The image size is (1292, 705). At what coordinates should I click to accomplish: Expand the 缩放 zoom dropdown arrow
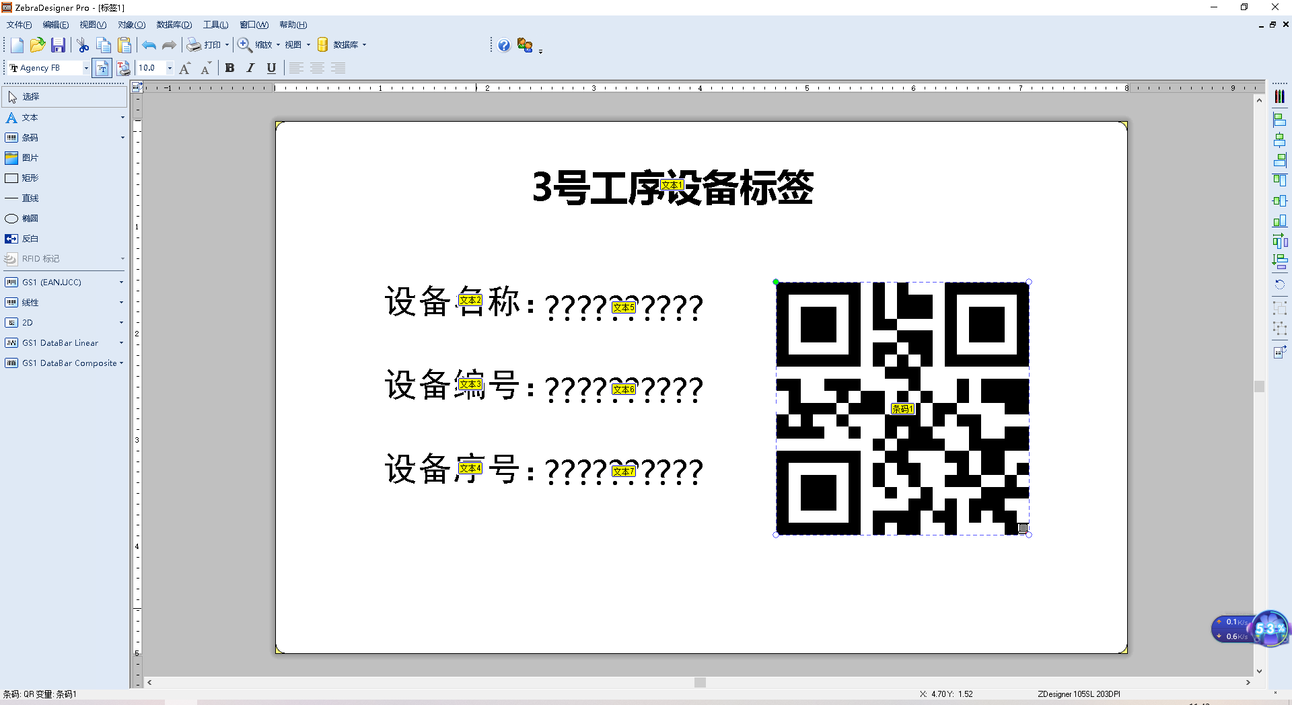point(278,45)
